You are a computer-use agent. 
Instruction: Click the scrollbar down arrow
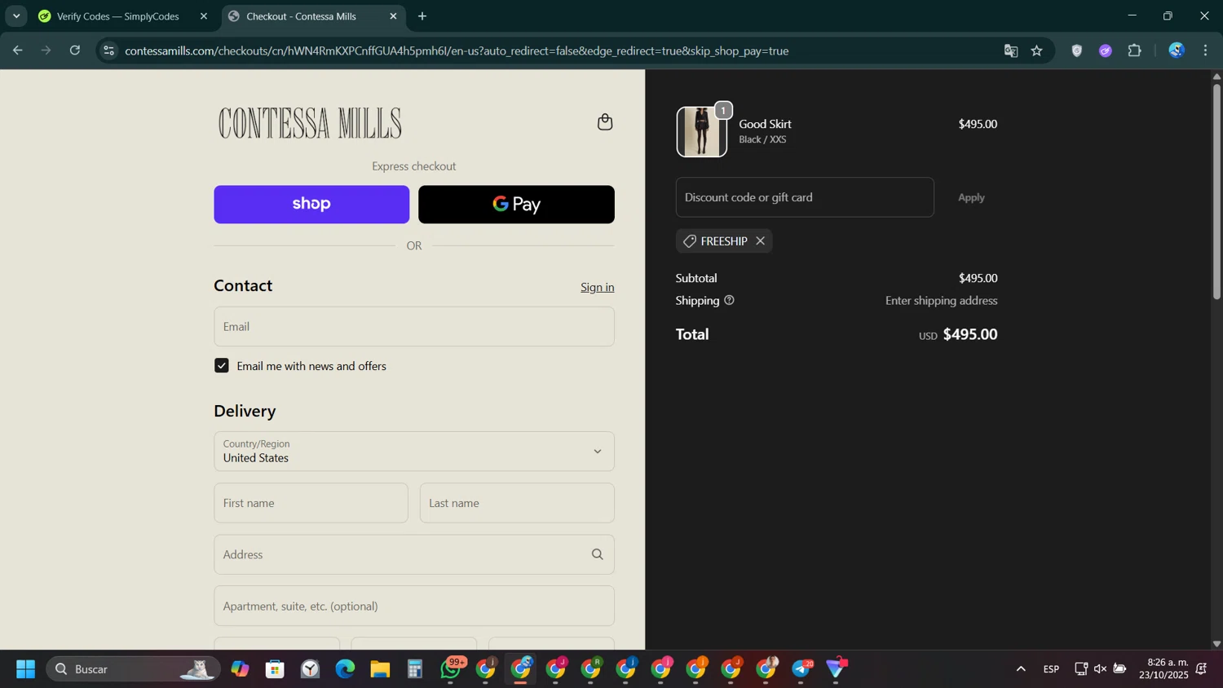tap(1216, 644)
